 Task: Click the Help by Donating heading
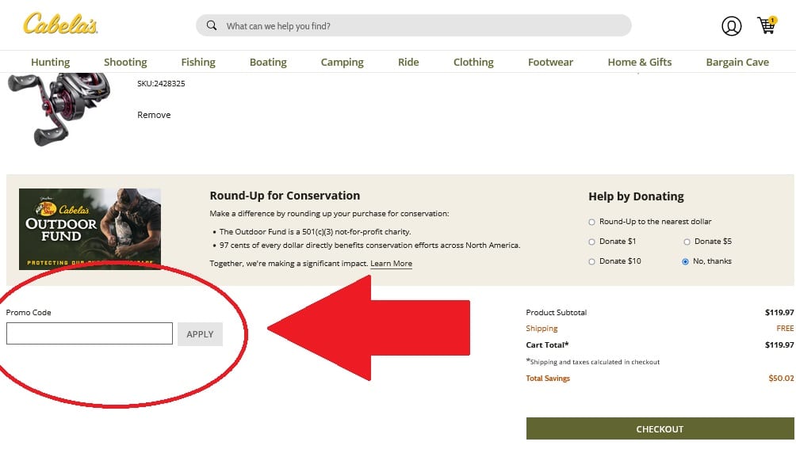point(636,196)
